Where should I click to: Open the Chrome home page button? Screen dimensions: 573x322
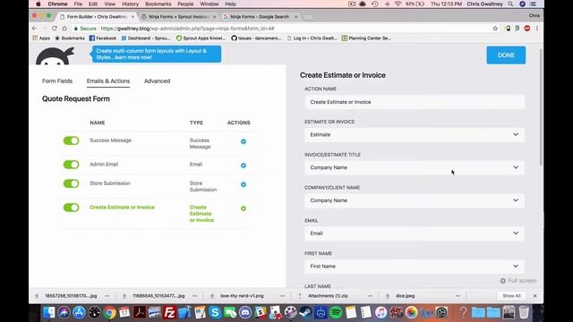pos(64,28)
